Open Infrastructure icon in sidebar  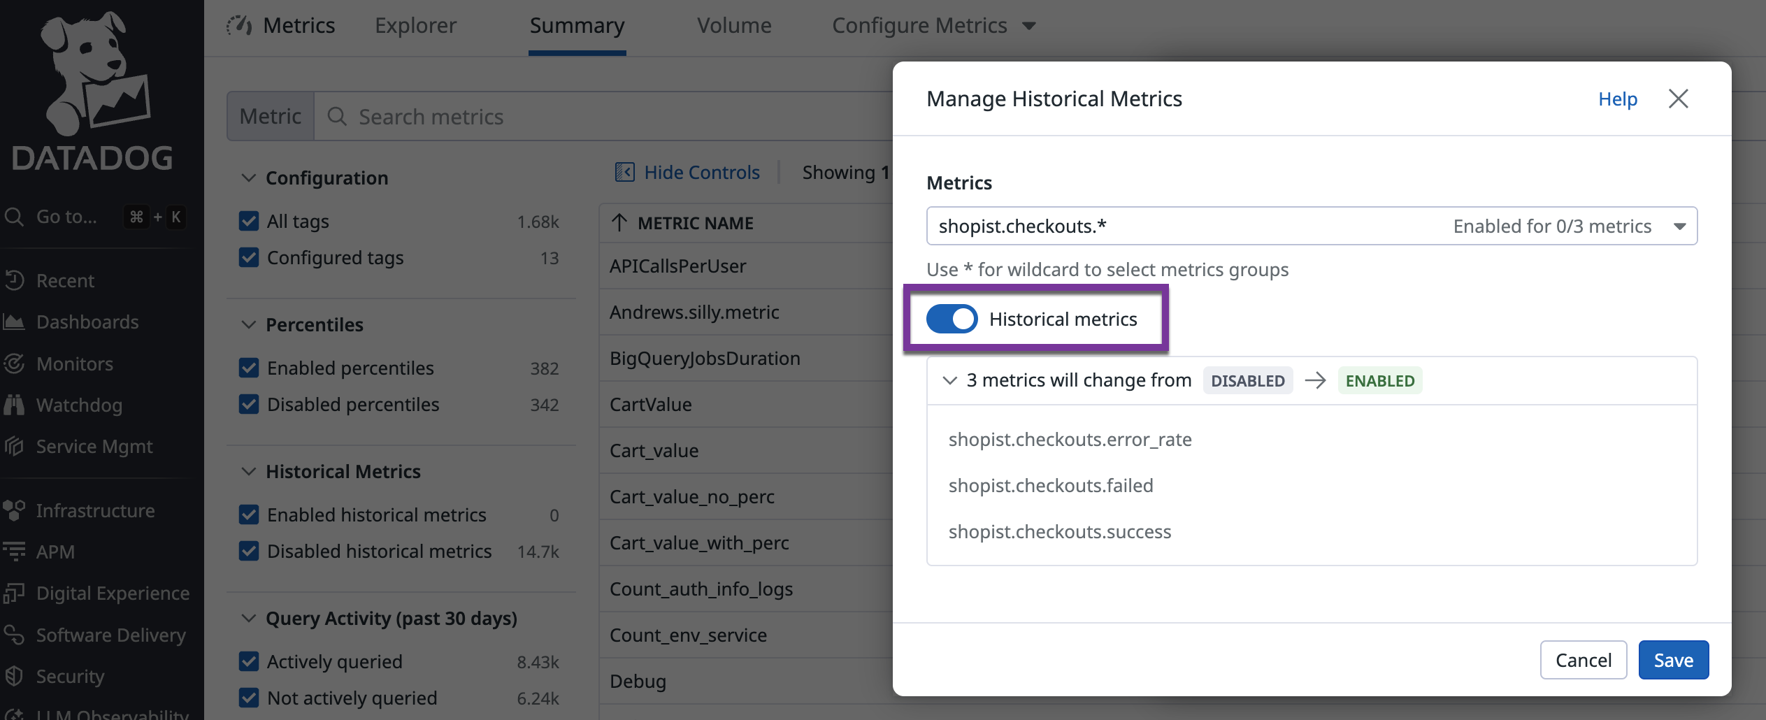click(x=14, y=510)
